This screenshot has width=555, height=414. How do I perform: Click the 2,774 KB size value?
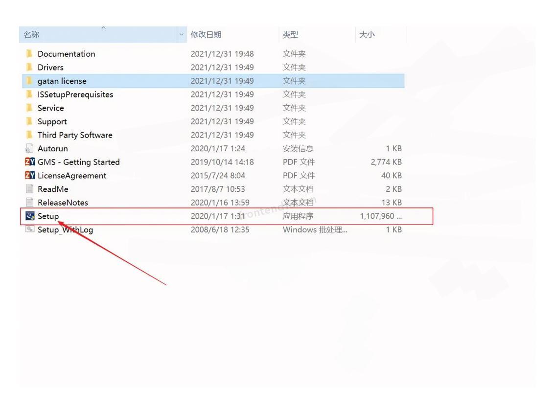pos(386,162)
